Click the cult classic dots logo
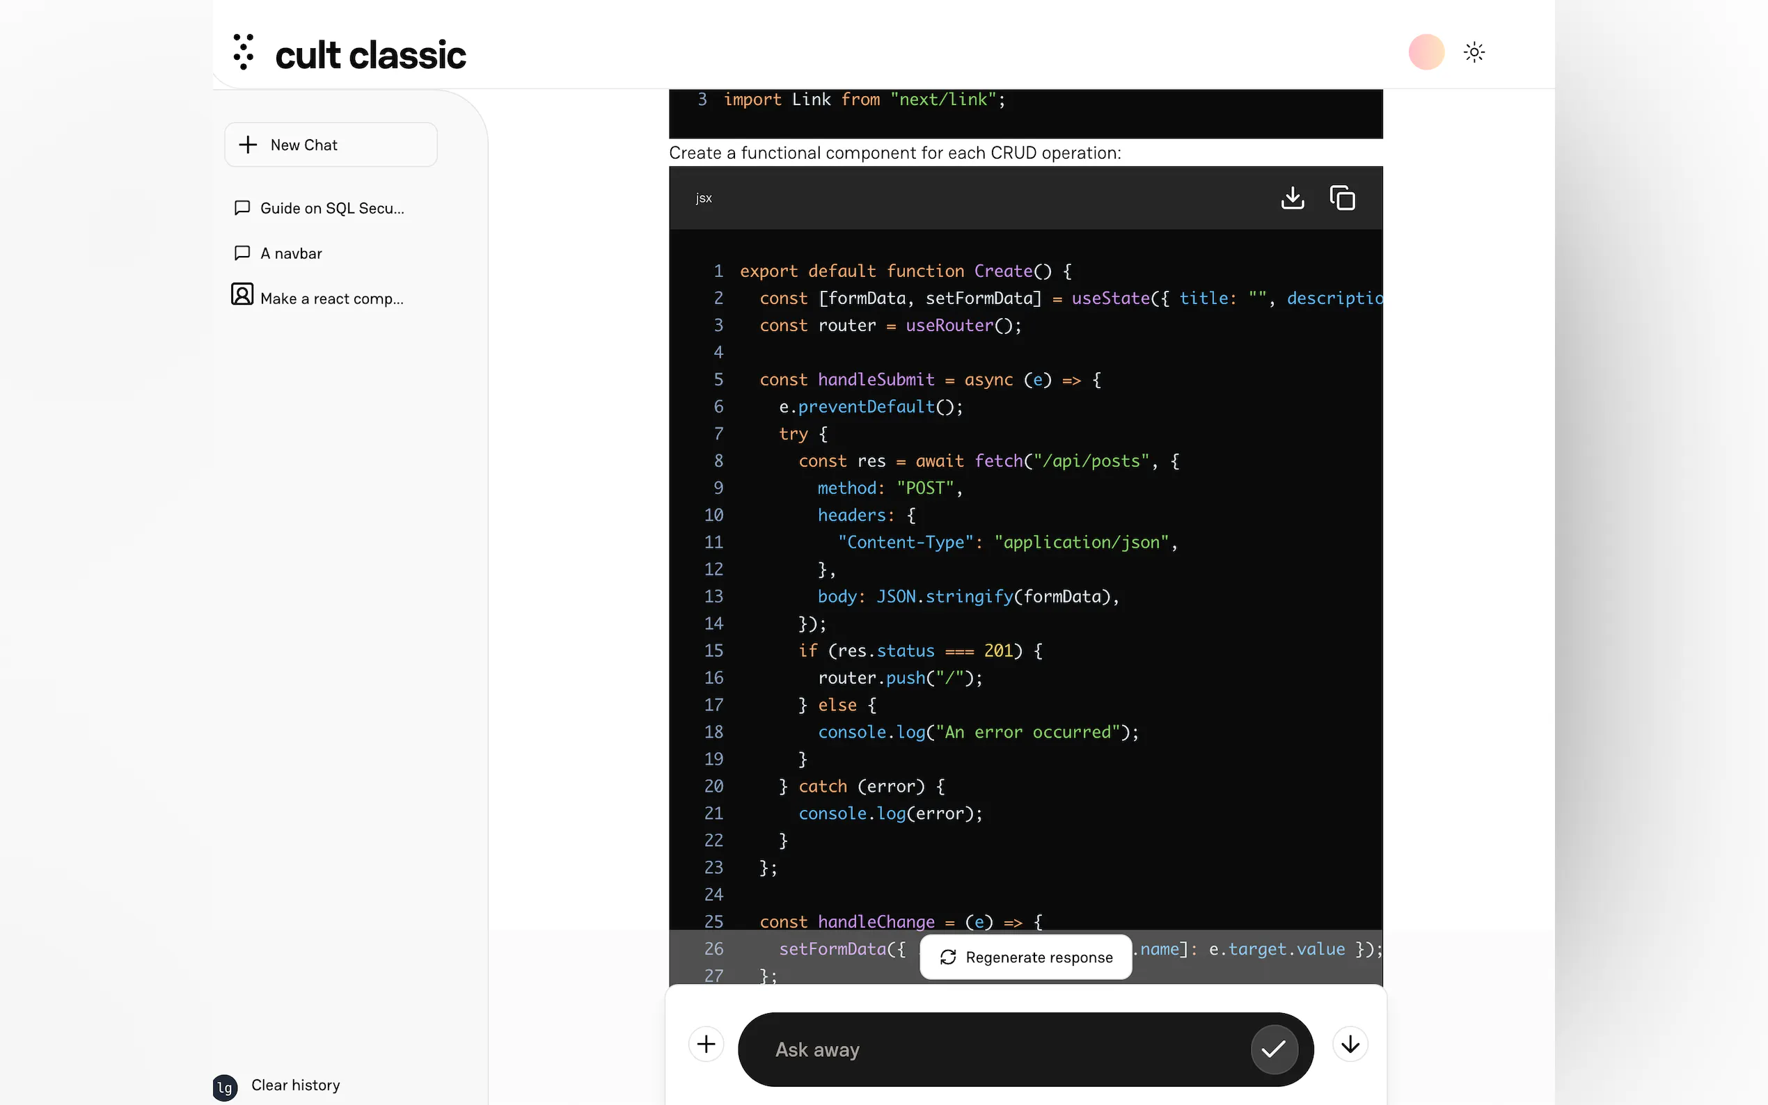This screenshot has width=1768, height=1105. click(244, 52)
